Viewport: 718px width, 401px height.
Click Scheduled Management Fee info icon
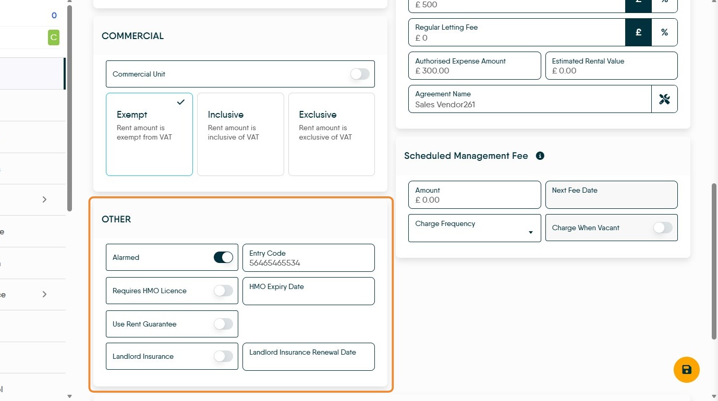[540, 156]
